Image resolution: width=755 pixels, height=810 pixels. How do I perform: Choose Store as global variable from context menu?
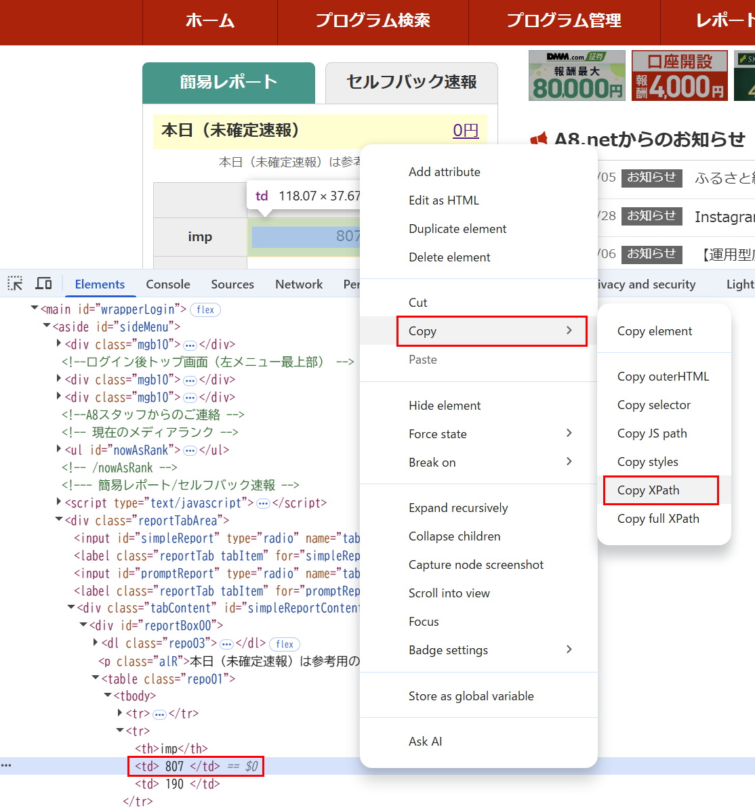pyautogui.click(x=470, y=696)
